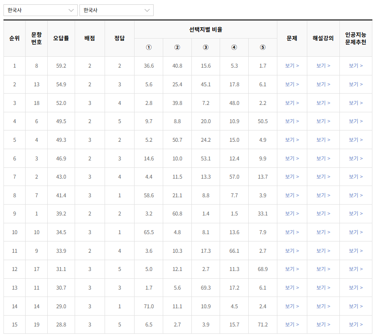View the 문제 for rank 1 question 8
The height and width of the screenshot is (336, 375).
click(x=292, y=65)
